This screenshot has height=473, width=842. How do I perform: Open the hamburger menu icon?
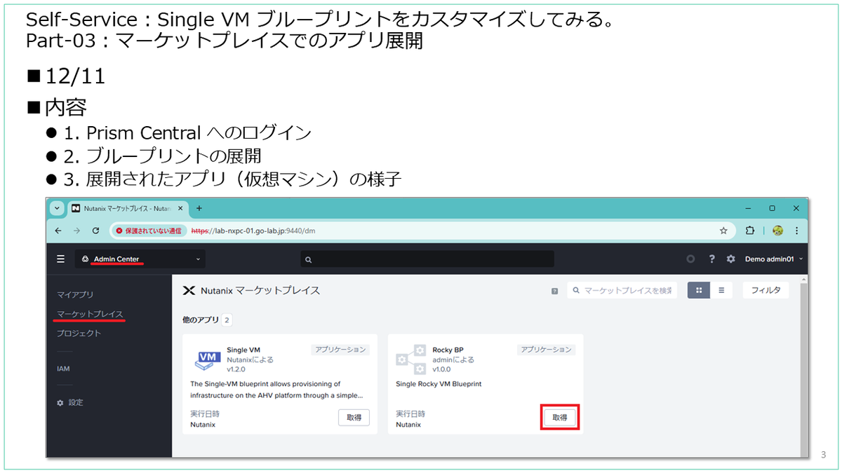pos(60,259)
